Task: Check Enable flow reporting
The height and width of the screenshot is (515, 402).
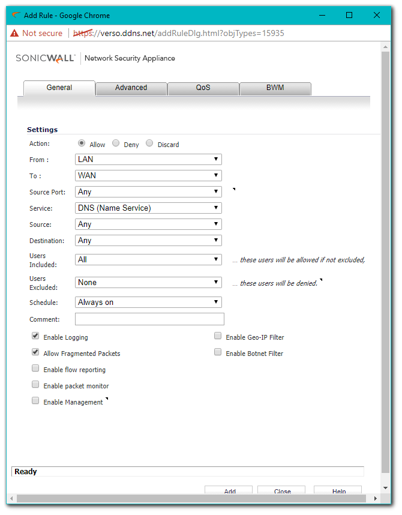Action: 35,369
